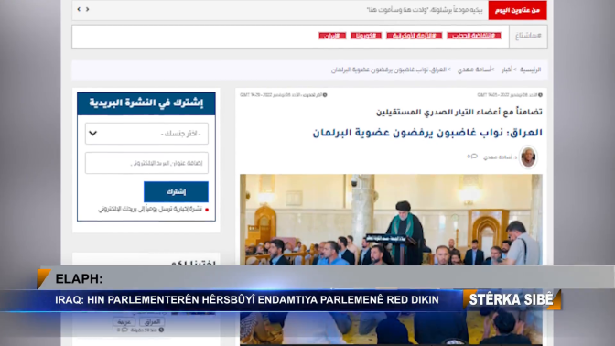Click the clock icon beside last-updated time
The height and width of the screenshot is (346, 615).
click(325, 95)
